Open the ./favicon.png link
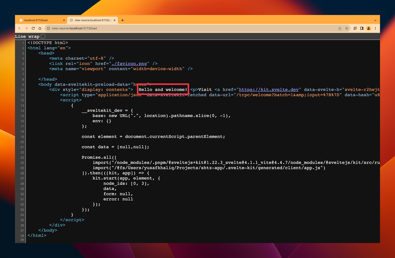 pos(129,64)
